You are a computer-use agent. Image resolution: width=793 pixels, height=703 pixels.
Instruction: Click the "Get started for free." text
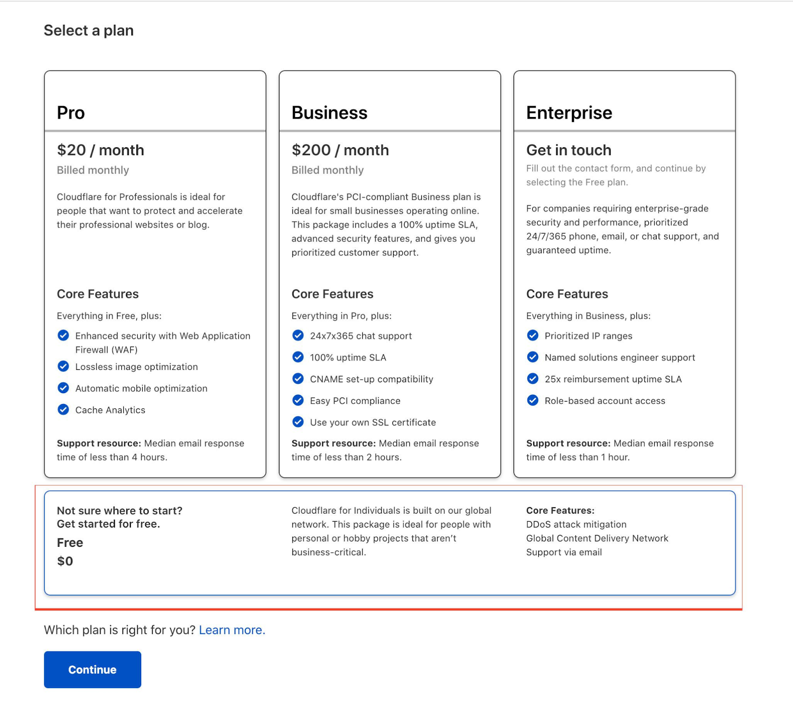[109, 524]
